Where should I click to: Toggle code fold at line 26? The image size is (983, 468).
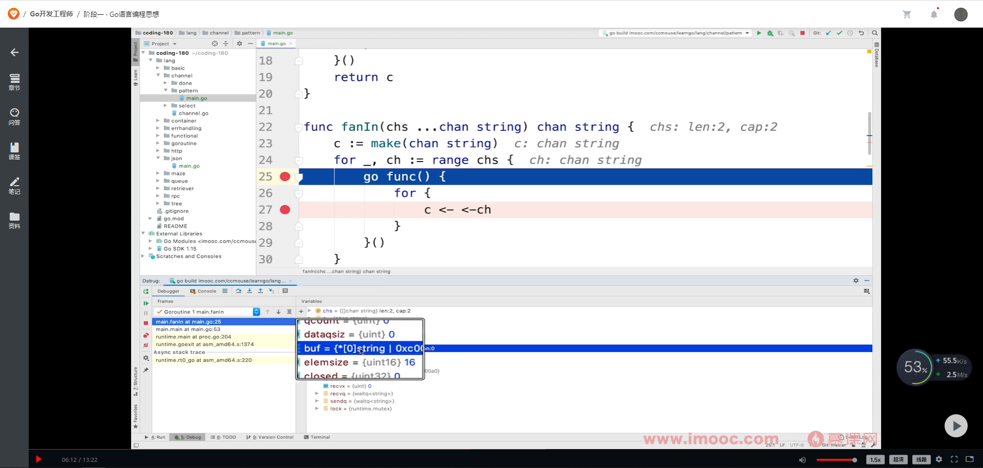299,193
